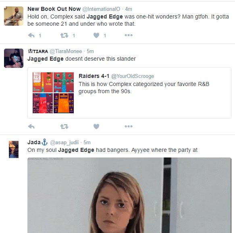This screenshot has width=235, height=233.
Task: Open the @InternationalO handle link
Action: coord(101,9)
